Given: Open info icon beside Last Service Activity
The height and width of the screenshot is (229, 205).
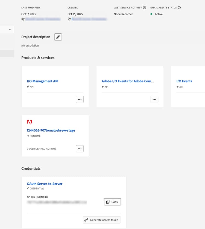Looking at the screenshot, I should click(x=144, y=8).
